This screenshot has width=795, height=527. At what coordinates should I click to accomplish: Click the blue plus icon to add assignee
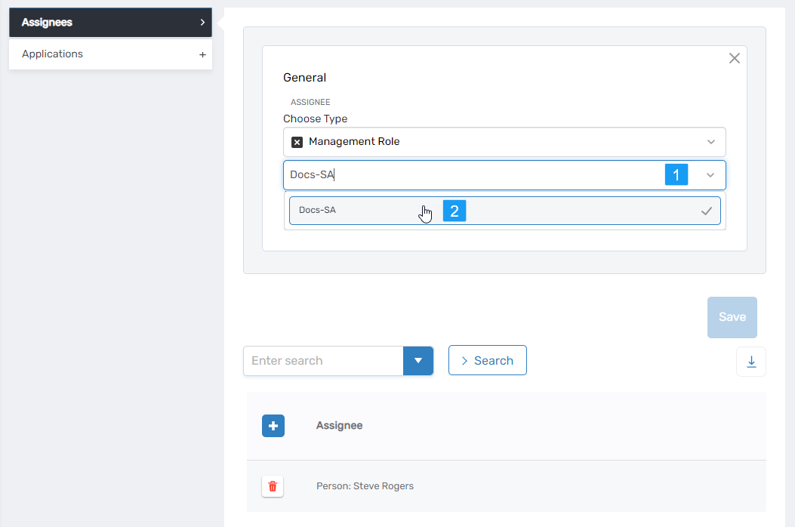click(273, 426)
